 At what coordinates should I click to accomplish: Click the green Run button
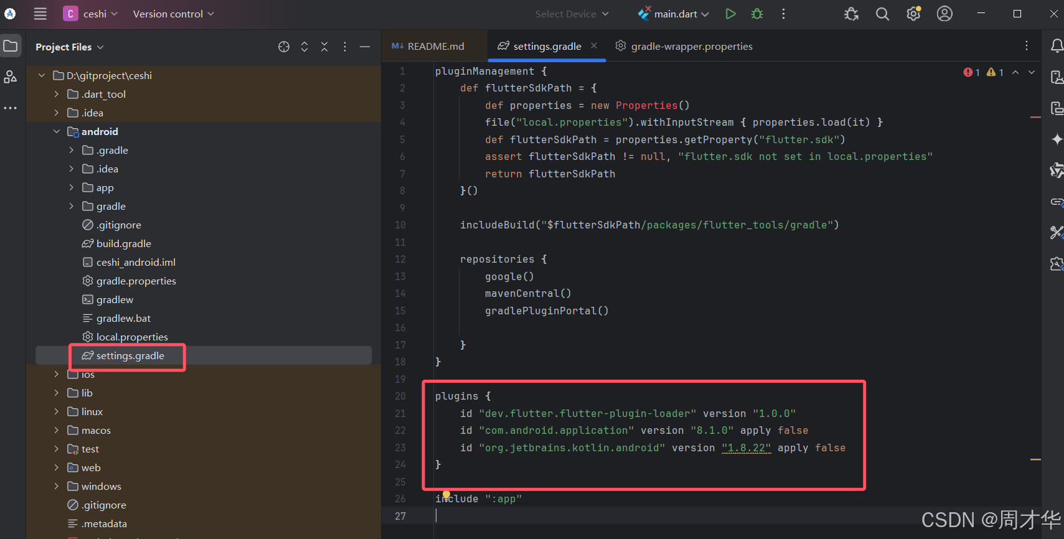point(730,14)
